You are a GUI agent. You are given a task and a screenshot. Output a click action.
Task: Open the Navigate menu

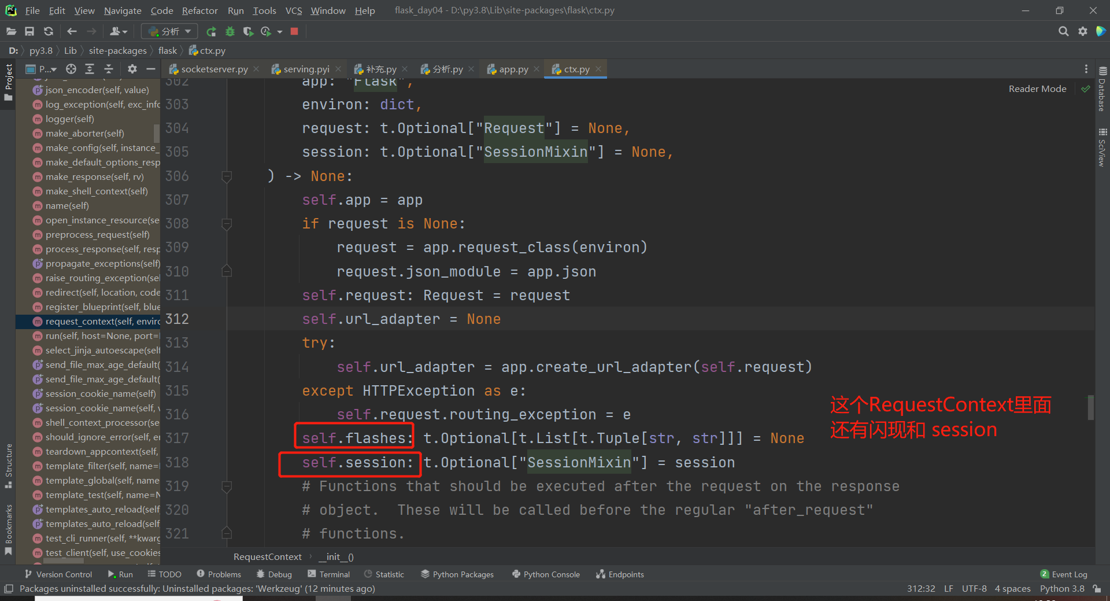(123, 10)
